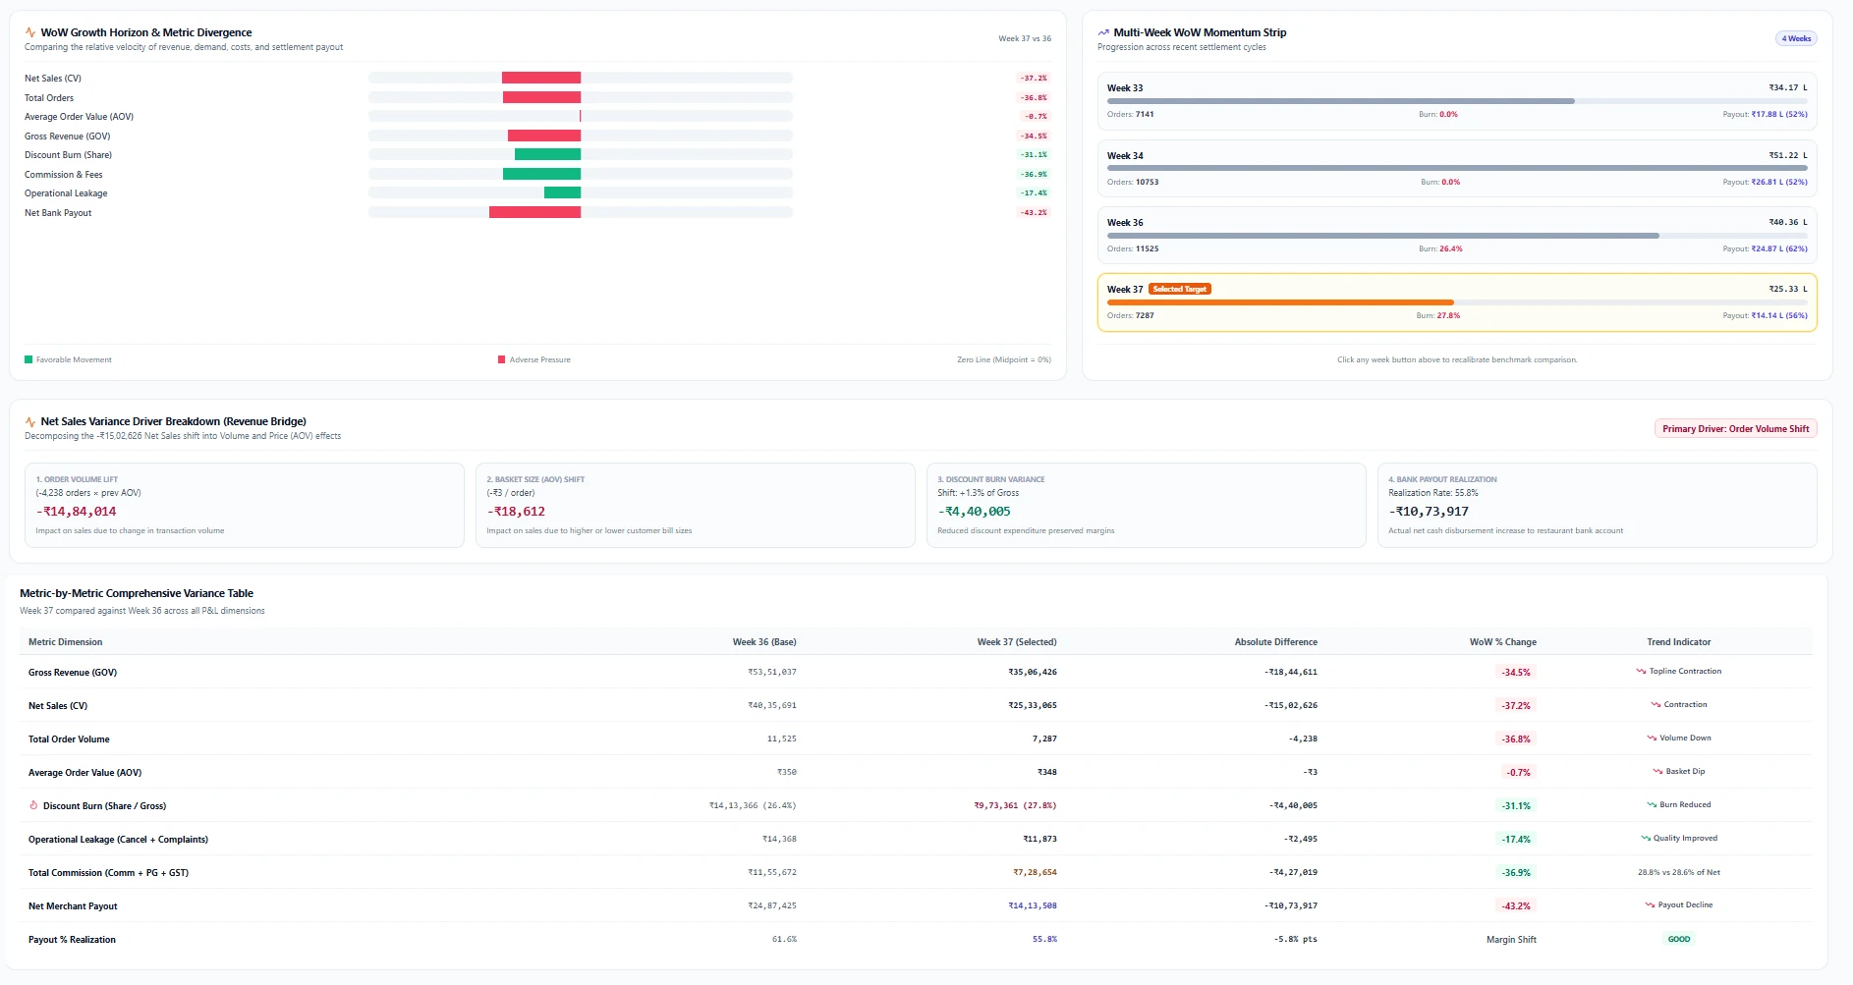Click the Bank Payout Realization card
This screenshot has height=985, width=1853.
pyautogui.click(x=1598, y=506)
